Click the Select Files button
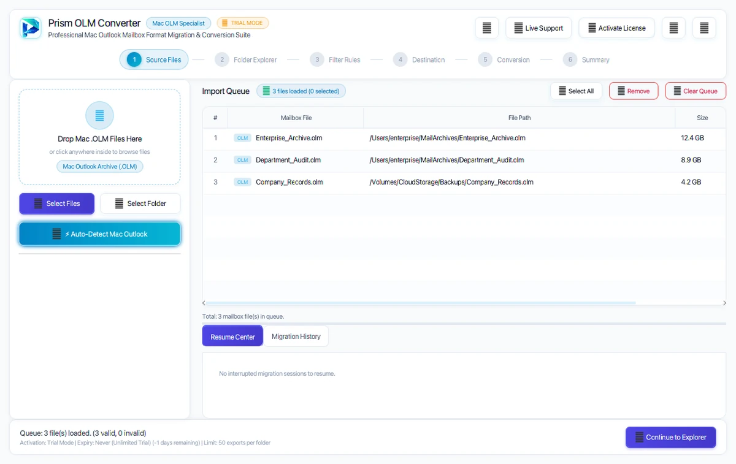The height and width of the screenshot is (464, 736). pos(57,203)
